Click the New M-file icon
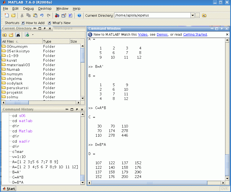Image resolution: width=231 pixels, height=192 pixels. (x=7, y=15)
